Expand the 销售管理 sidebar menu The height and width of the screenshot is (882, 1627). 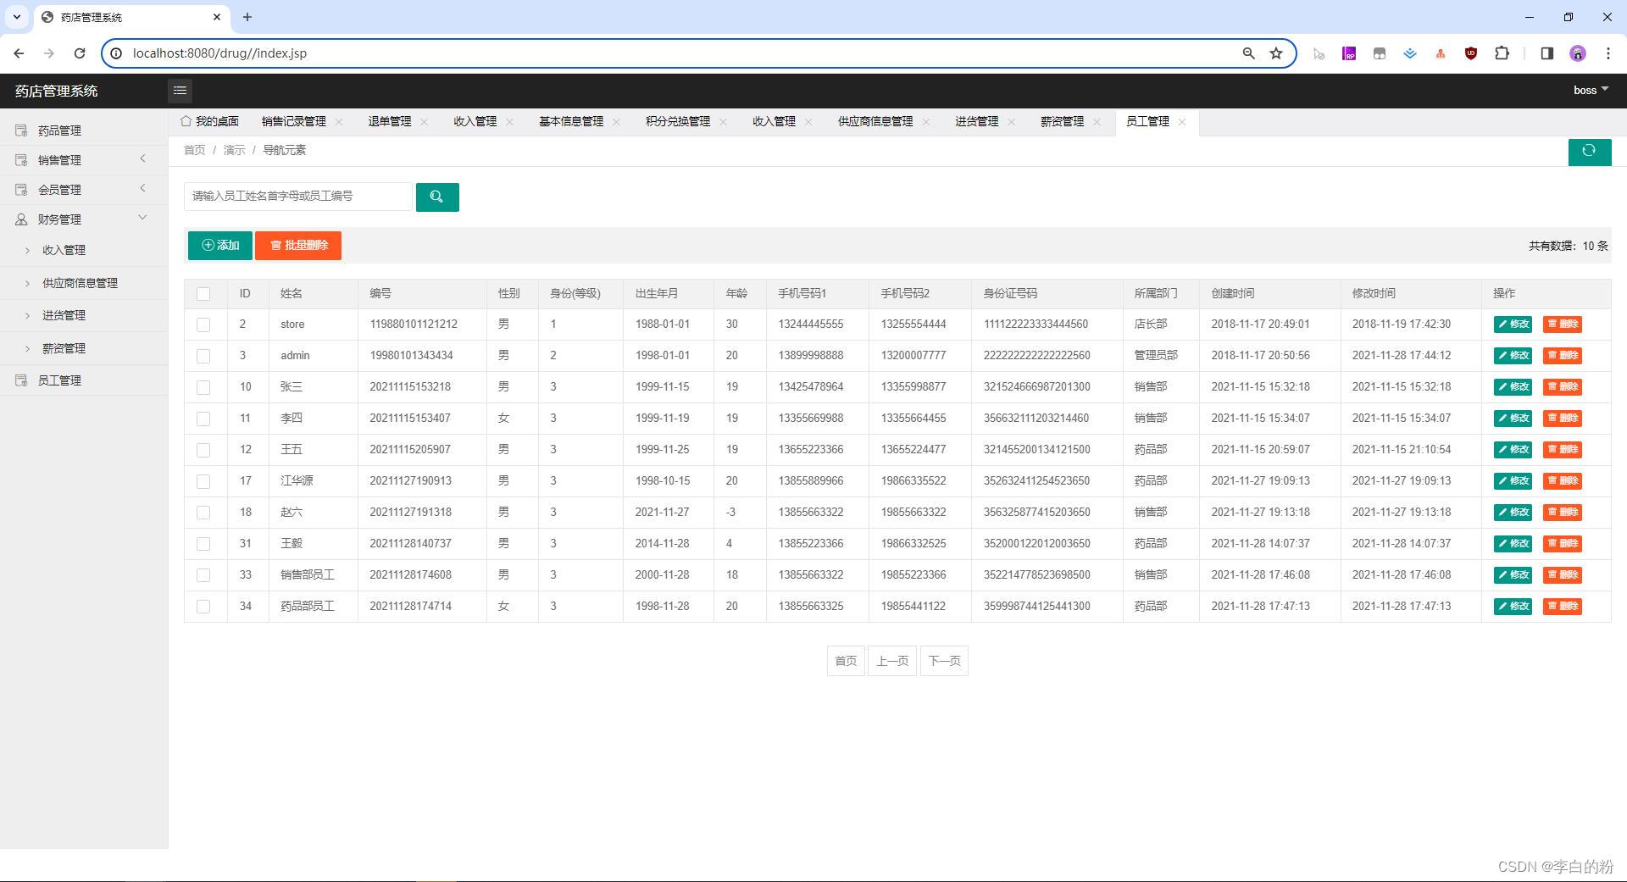click(84, 160)
